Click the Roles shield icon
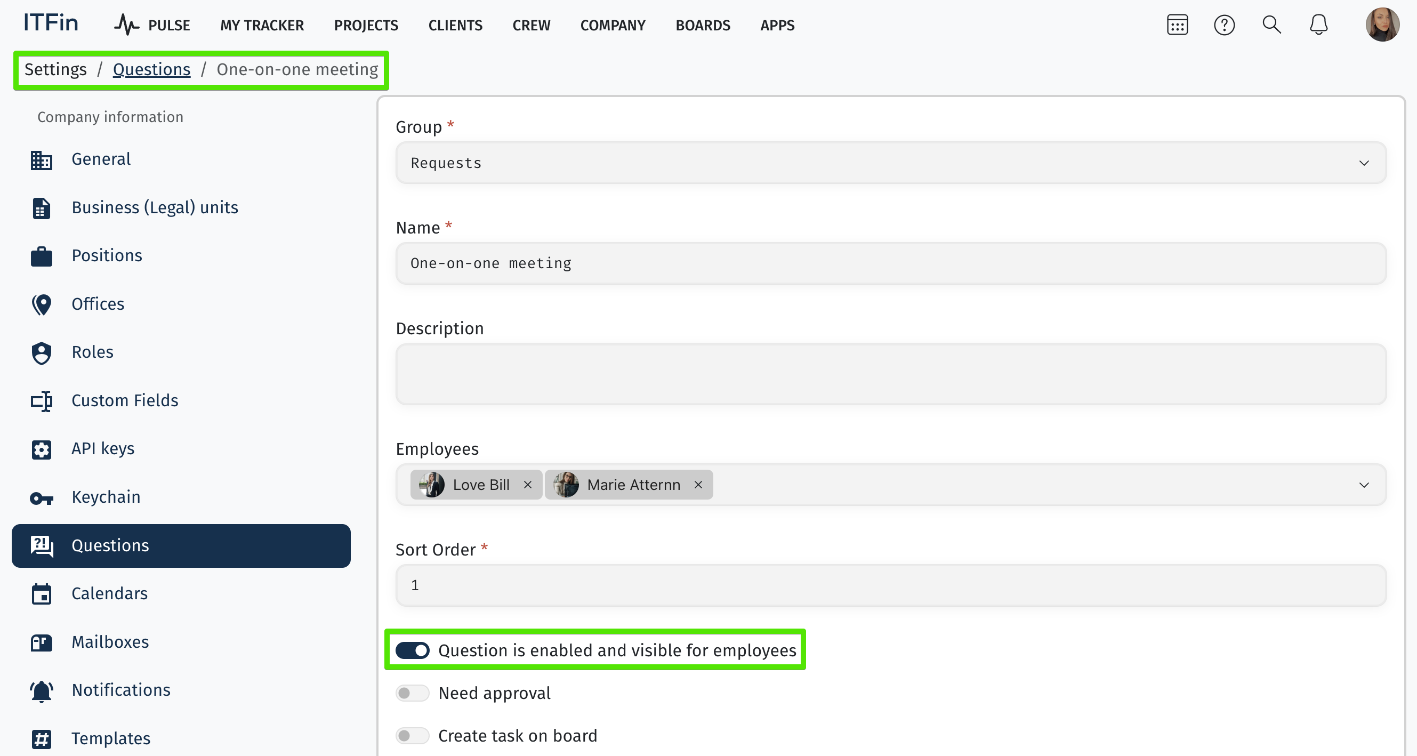This screenshot has height=756, width=1417. (x=41, y=353)
